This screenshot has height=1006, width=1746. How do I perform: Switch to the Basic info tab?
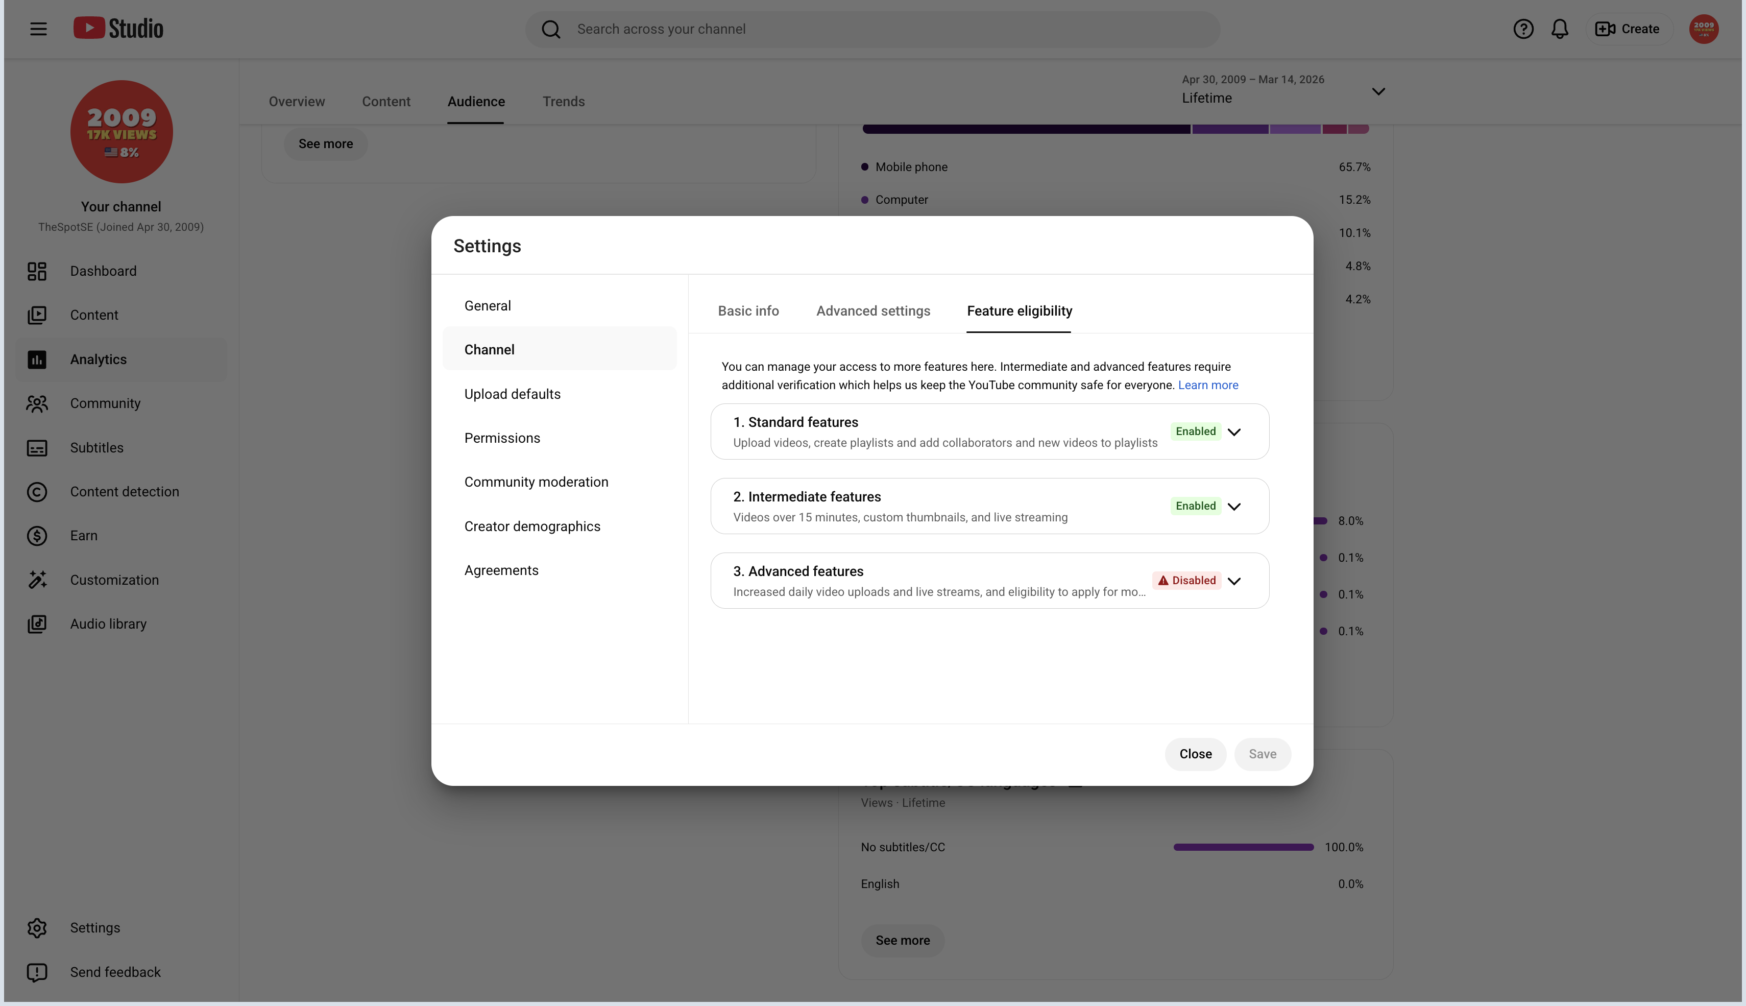pyautogui.click(x=748, y=311)
